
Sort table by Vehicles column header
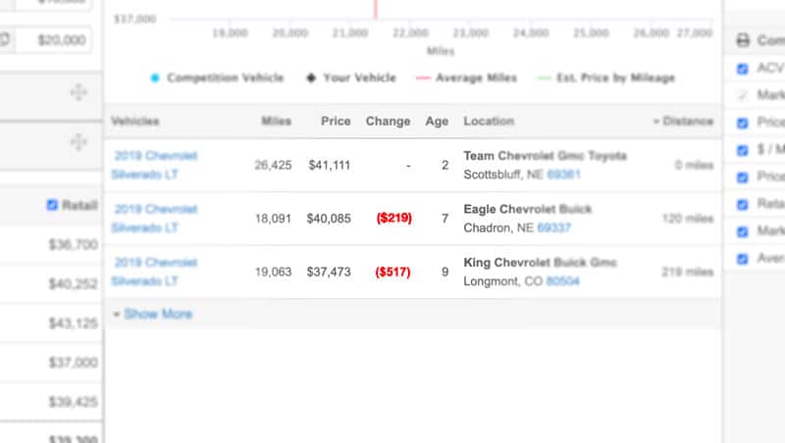[134, 121]
